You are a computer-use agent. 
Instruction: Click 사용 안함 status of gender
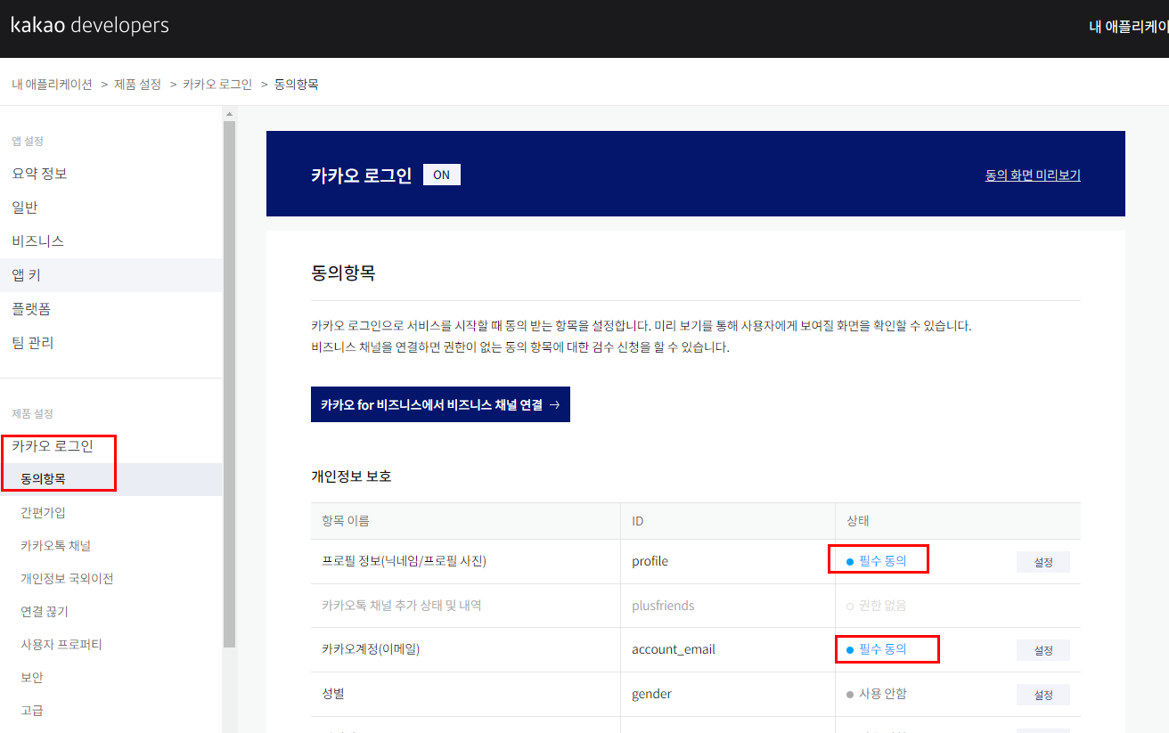pyautogui.click(x=876, y=694)
